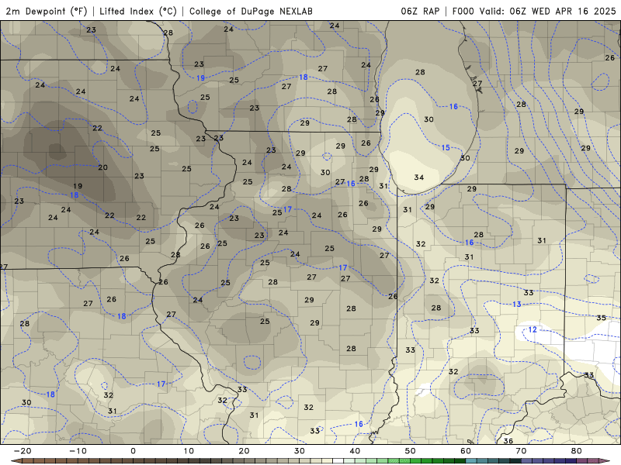Click the color scale label 80
Viewport: 621px width, 465px height.
[x=577, y=451]
